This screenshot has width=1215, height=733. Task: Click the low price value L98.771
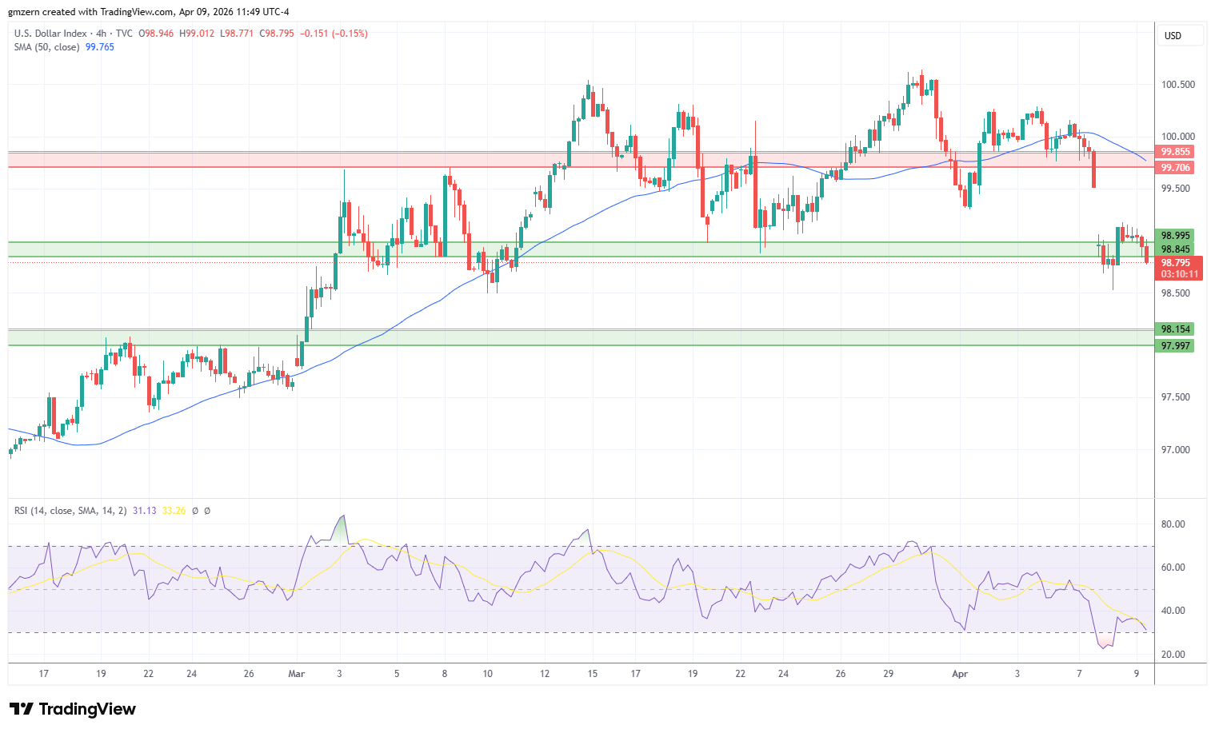[236, 34]
